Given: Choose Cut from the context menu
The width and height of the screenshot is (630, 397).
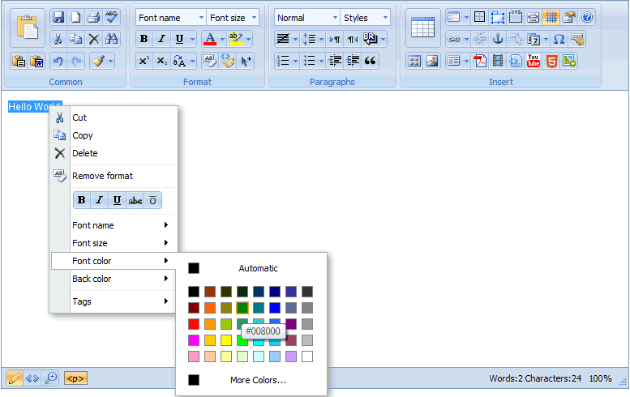Looking at the screenshot, I should [79, 117].
